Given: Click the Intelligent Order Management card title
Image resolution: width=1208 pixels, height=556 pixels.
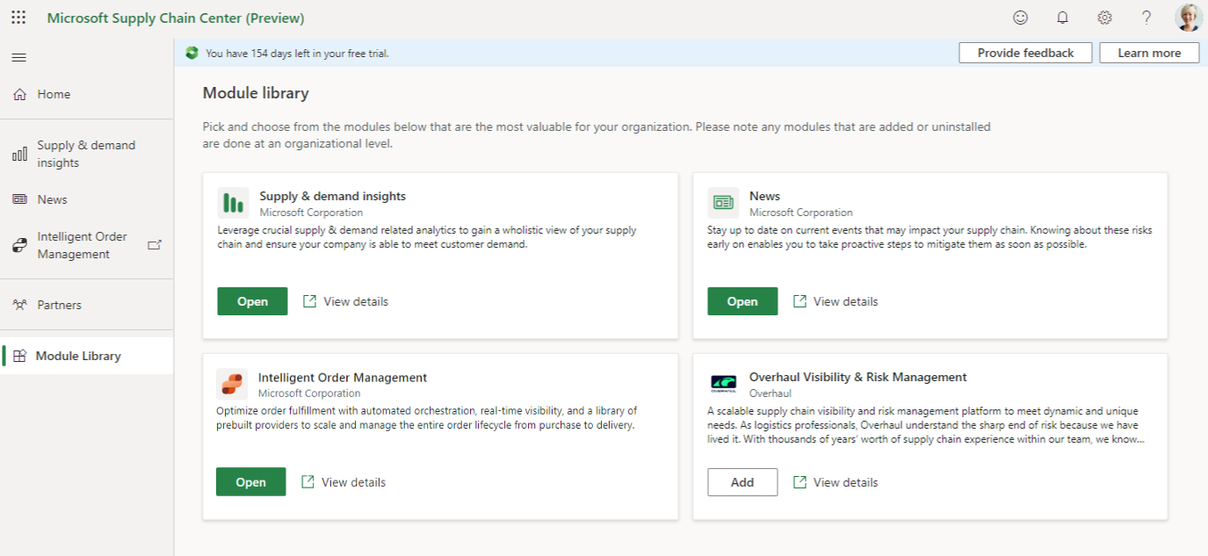Looking at the screenshot, I should (343, 378).
